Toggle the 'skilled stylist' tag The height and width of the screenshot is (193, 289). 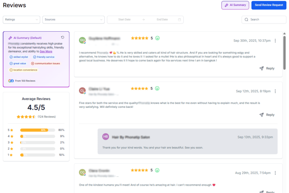[x=19, y=57]
